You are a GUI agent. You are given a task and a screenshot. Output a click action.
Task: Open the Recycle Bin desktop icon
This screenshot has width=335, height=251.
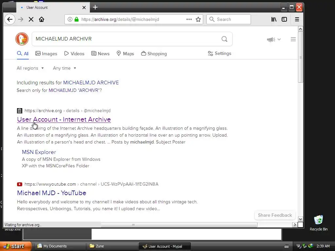(319, 223)
